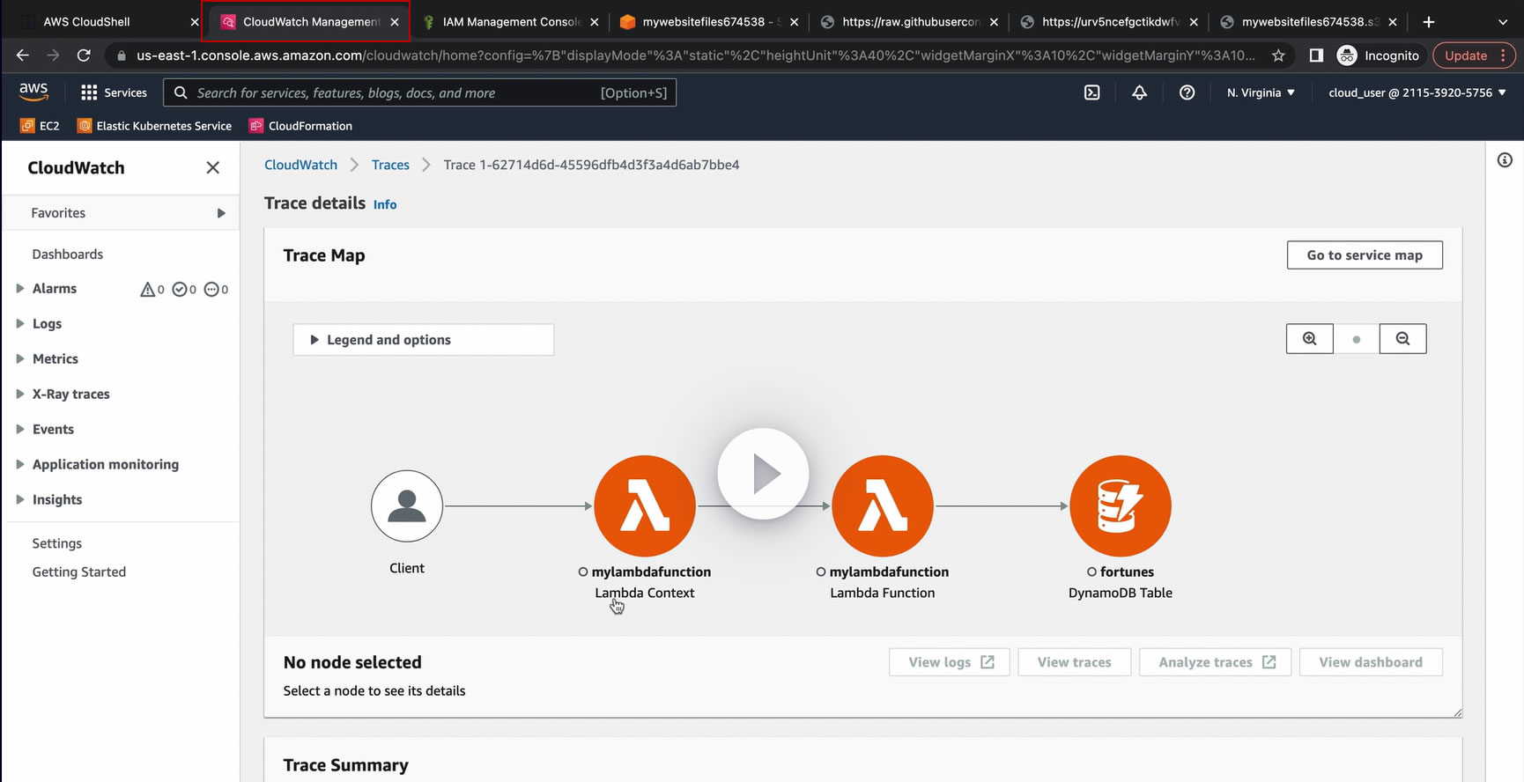Click the browser forward arrow
Viewport: 1524px width, 782px height.
point(53,55)
